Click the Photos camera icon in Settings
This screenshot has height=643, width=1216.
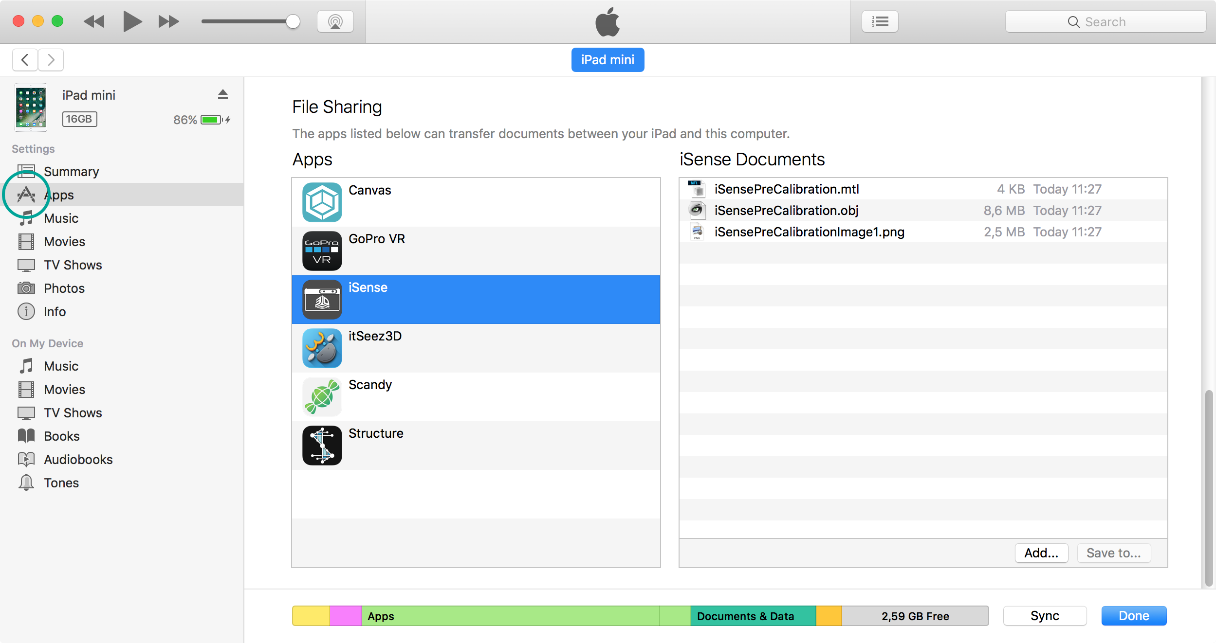(x=26, y=288)
